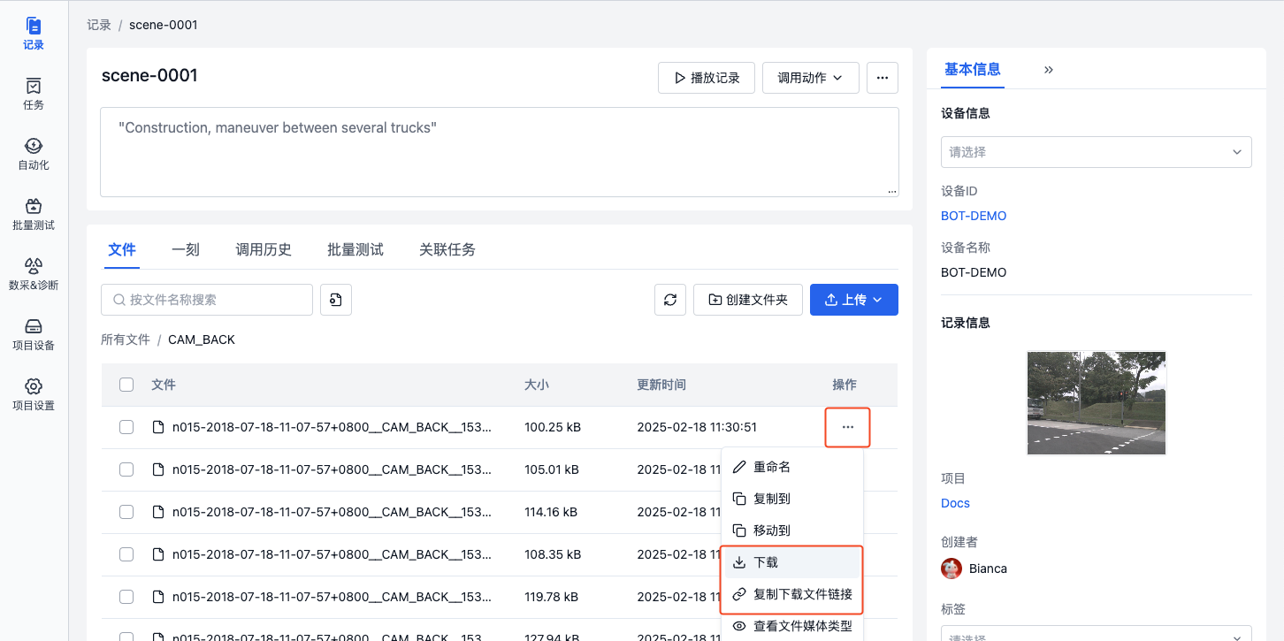Choose 移动到 from the context menu
The width and height of the screenshot is (1284, 641).
[792, 530]
